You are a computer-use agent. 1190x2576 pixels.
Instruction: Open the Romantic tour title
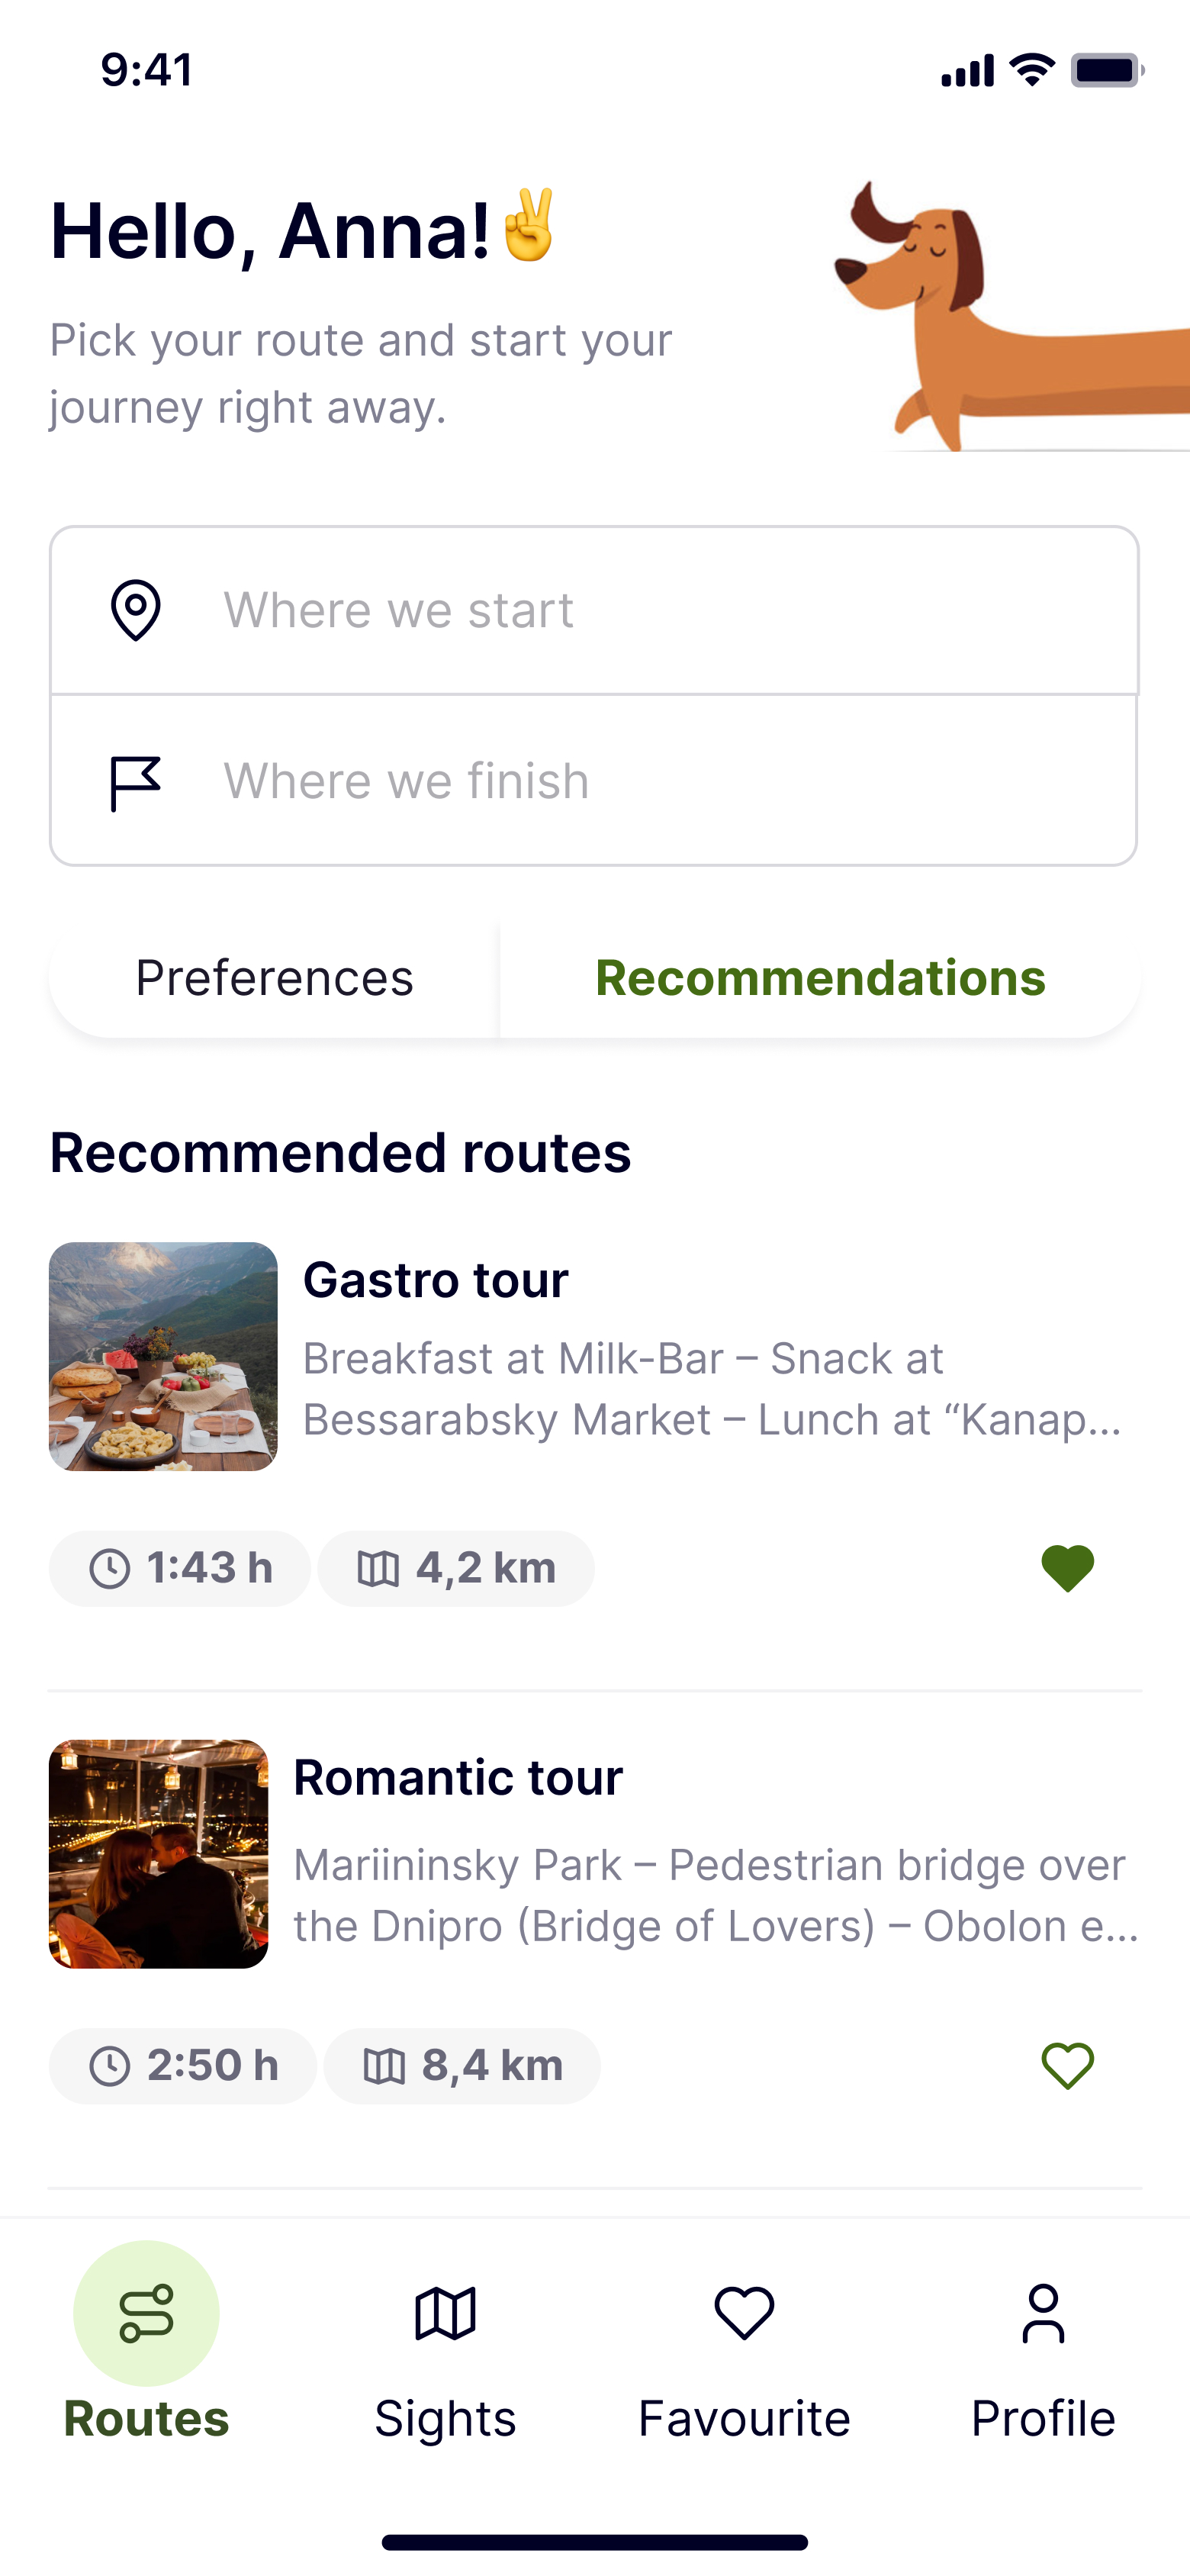tap(458, 1778)
